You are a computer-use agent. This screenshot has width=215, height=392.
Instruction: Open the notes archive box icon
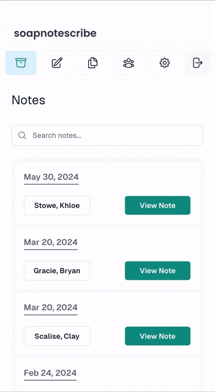tap(21, 63)
